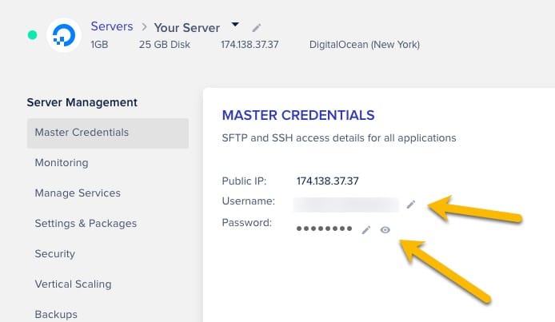Edit the password with the pencil icon
The width and height of the screenshot is (555, 322).
pos(366,229)
